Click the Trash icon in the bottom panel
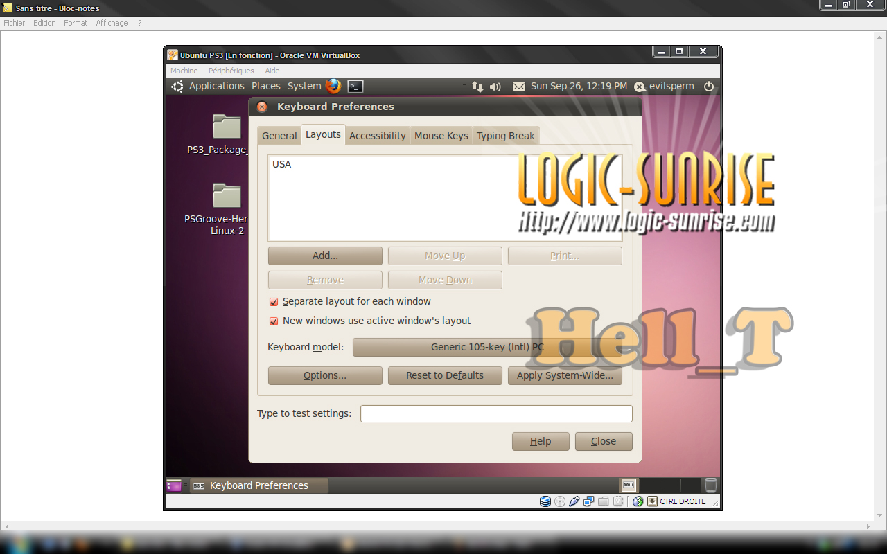The height and width of the screenshot is (554, 887). (x=710, y=485)
